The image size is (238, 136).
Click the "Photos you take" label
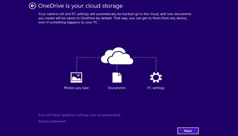pyautogui.click(x=76, y=88)
